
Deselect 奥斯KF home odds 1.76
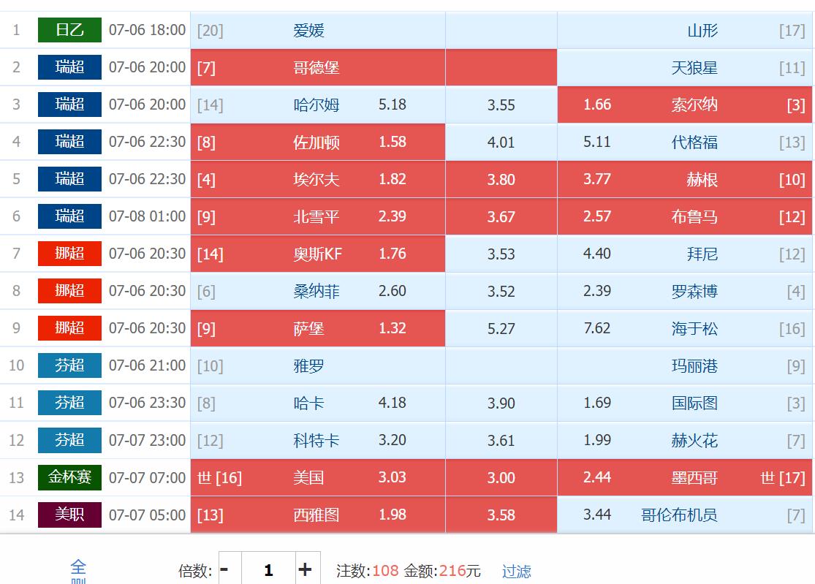(x=317, y=254)
